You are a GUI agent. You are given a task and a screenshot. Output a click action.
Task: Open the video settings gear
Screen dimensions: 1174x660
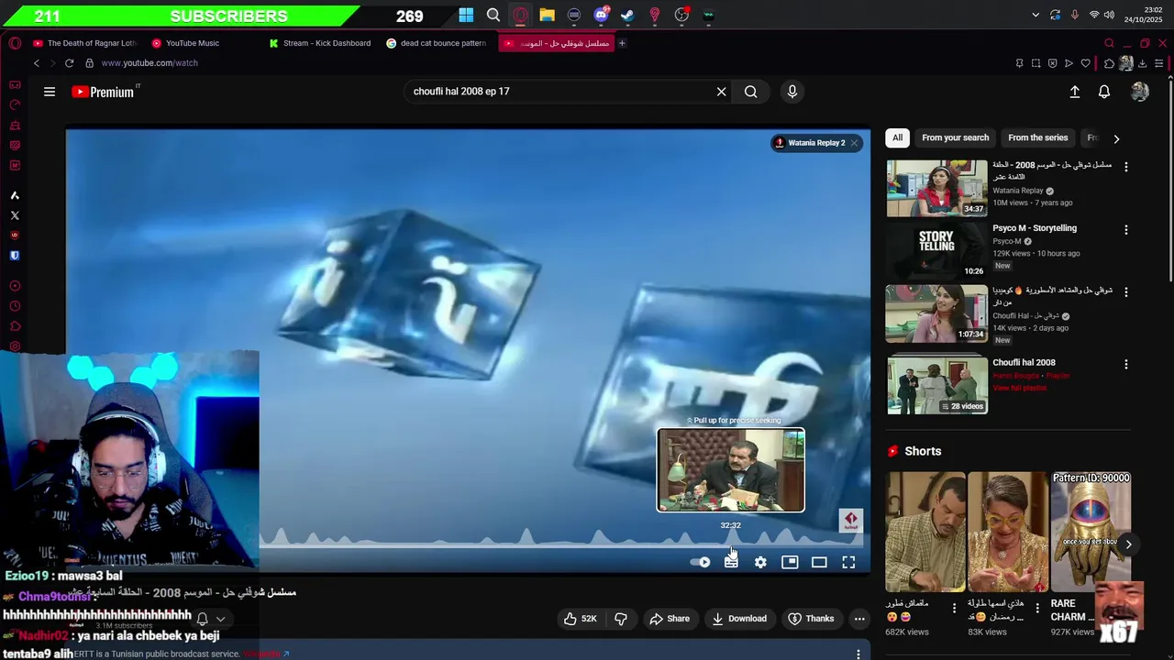pyautogui.click(x=760, y=562)
